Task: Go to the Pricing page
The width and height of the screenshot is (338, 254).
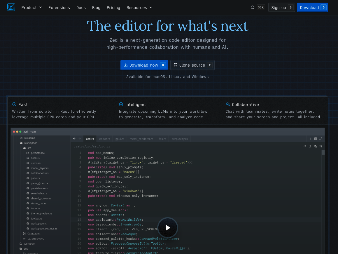Action: 113,8
